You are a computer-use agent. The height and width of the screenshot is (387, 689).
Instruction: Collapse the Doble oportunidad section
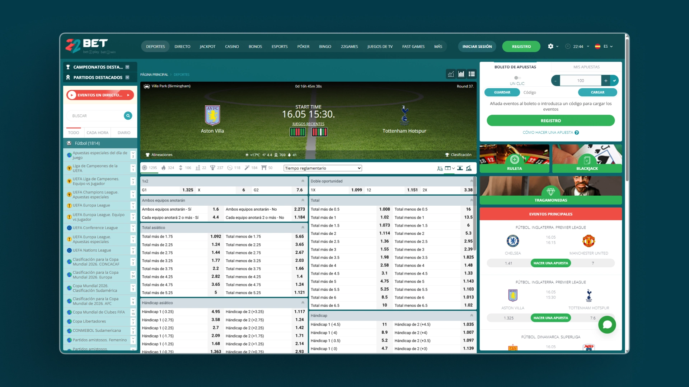coord(472,181)
